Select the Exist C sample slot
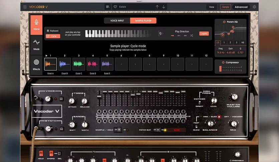This screenshot has width=279, height=162. (79, 64)
